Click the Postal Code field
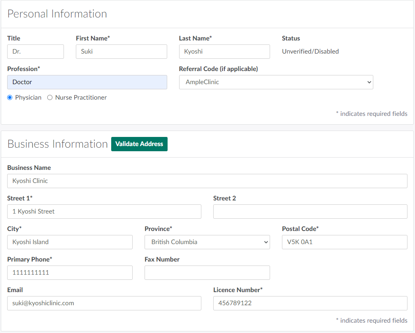 coord(344,242)
